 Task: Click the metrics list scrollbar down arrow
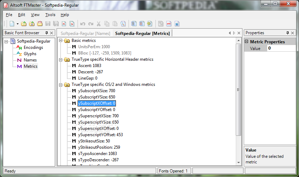click(x=239, y=163)
